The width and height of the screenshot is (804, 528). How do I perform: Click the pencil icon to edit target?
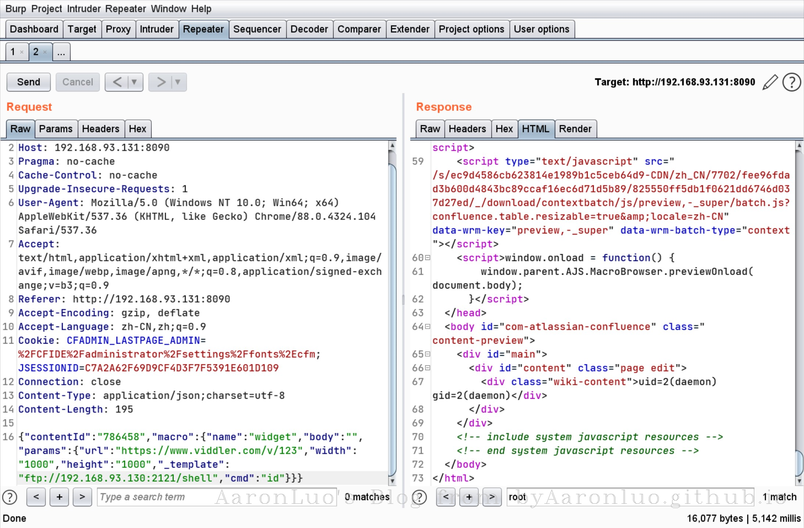pos(770,82)
